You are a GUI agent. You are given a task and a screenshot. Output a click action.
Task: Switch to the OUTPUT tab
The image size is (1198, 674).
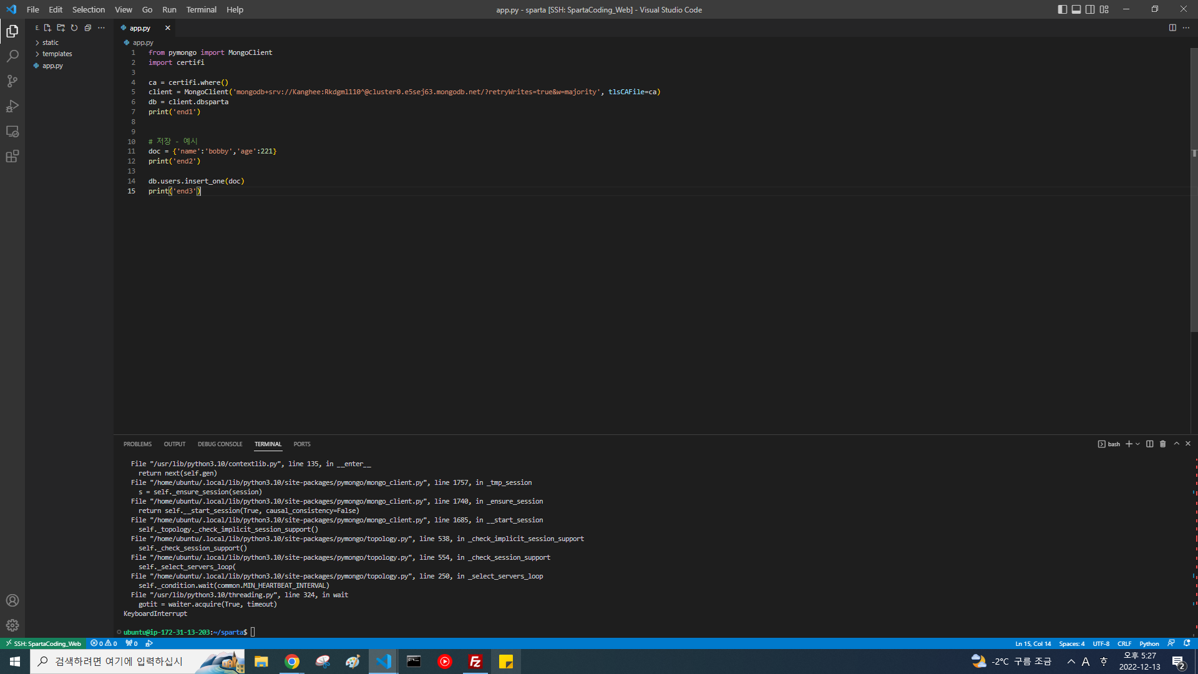(175, 444)
